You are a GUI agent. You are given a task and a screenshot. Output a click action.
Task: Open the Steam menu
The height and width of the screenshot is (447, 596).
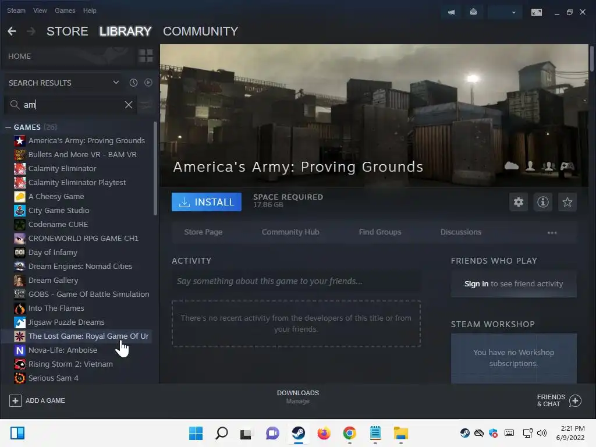[16, 10]
